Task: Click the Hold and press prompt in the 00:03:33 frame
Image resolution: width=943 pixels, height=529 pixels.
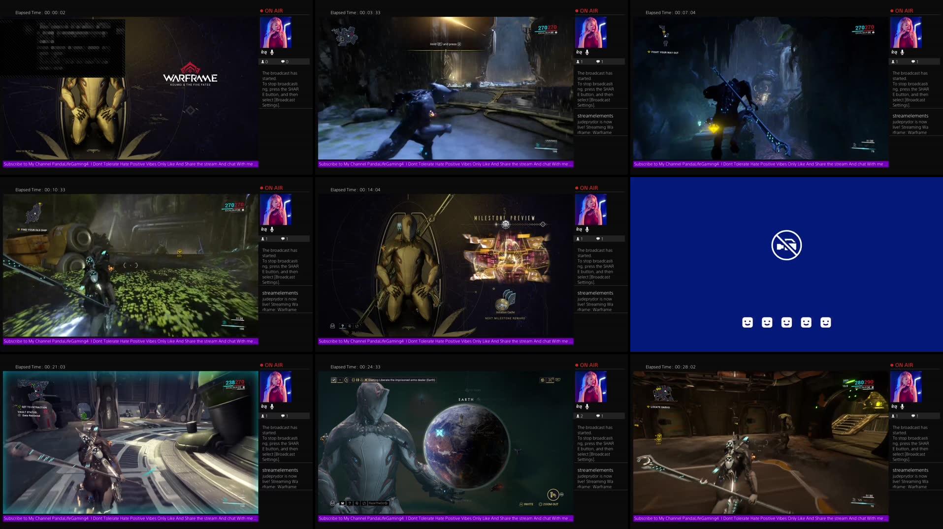Action: tap(446, 44)
